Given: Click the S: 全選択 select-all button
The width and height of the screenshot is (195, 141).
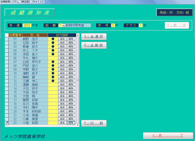Looking at the screenshot, I should pos(94,37).
